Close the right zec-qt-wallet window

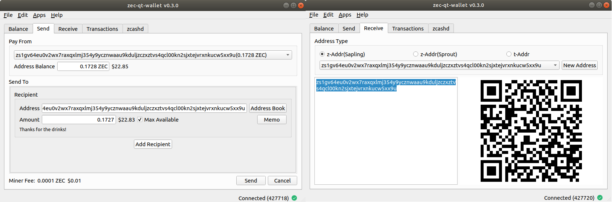tap(606, 5)
